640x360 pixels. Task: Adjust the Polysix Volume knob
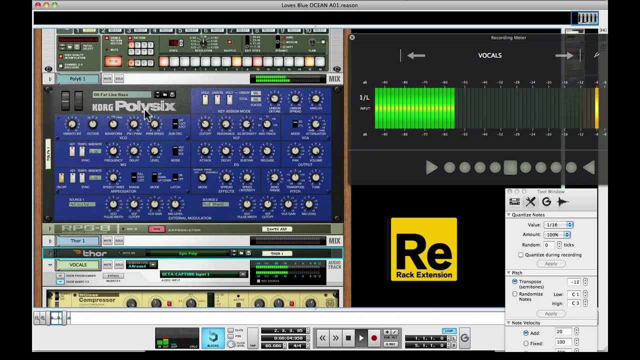[316, 150]
